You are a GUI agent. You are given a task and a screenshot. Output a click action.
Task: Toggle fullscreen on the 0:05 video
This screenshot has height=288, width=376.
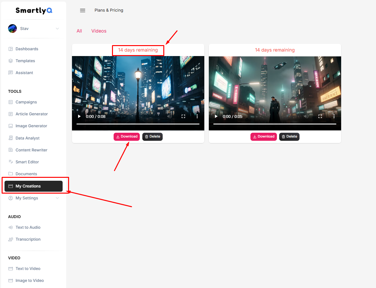(x=320, y=116)
